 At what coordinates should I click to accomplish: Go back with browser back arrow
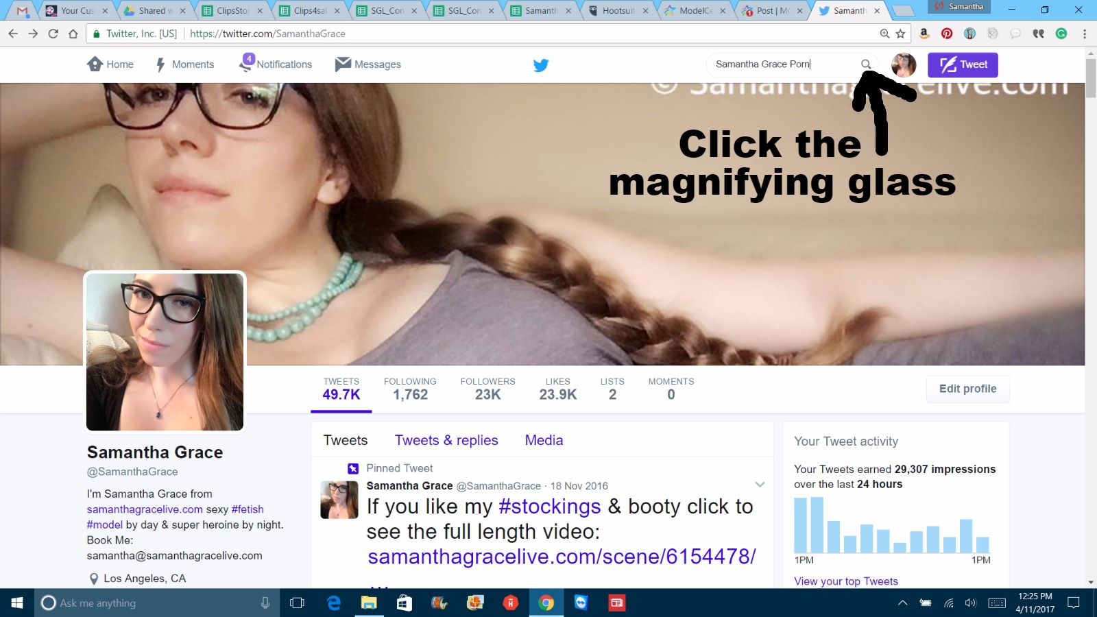(13, 34)
